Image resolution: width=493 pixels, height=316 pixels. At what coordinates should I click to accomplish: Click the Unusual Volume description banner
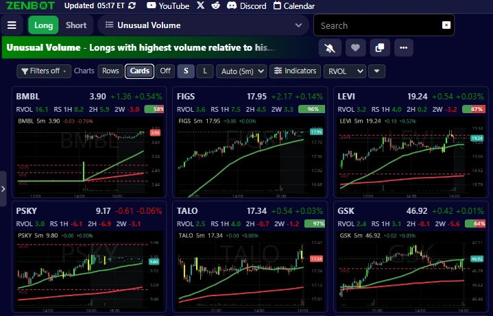pyautogui.click(x=159, y=47)
